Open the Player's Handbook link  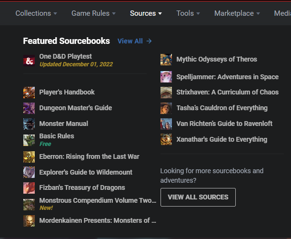click(x=67, y=92)
